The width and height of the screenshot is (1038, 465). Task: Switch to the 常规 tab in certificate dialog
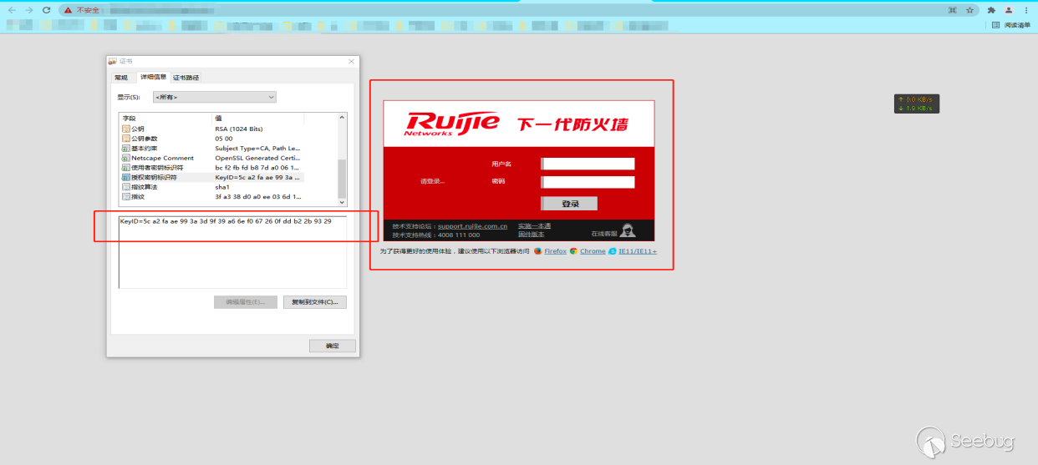click(x=121, y=78)
